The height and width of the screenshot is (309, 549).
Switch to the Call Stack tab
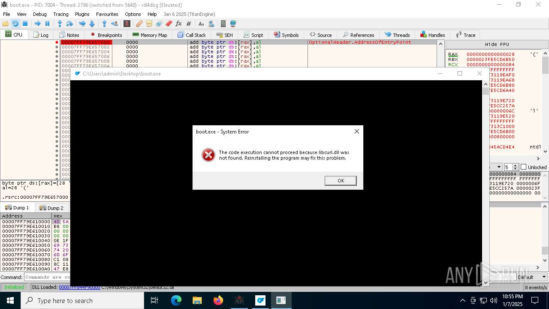(x=192, y=35)
